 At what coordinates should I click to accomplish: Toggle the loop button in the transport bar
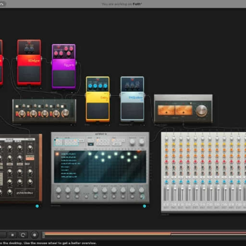(23, 235)
